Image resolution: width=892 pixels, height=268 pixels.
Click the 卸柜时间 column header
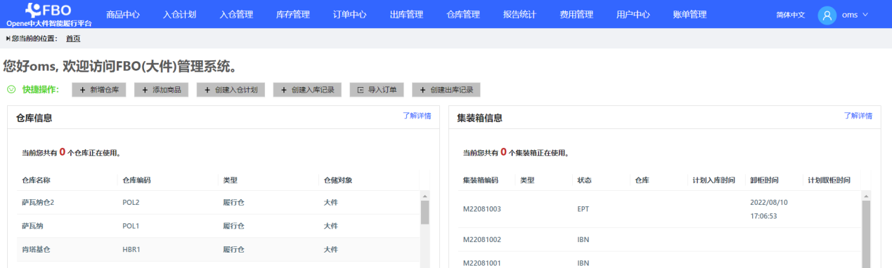click(764, 180)
